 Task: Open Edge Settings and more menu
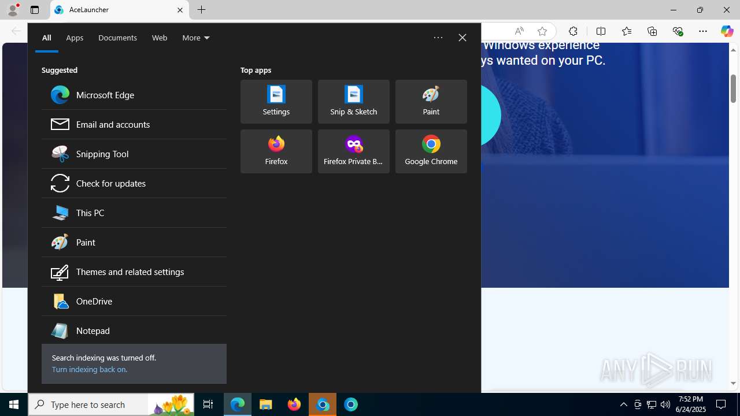click(x=703, y=31)
